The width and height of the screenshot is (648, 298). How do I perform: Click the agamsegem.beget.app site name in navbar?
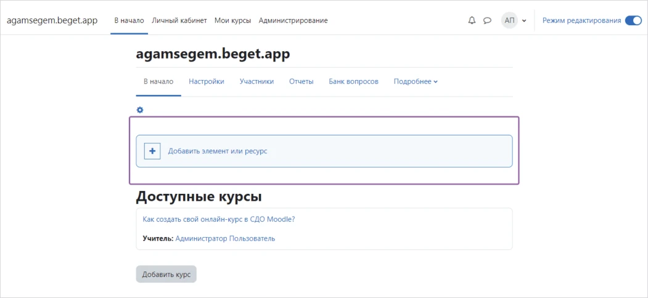click(x=52, y=21)
